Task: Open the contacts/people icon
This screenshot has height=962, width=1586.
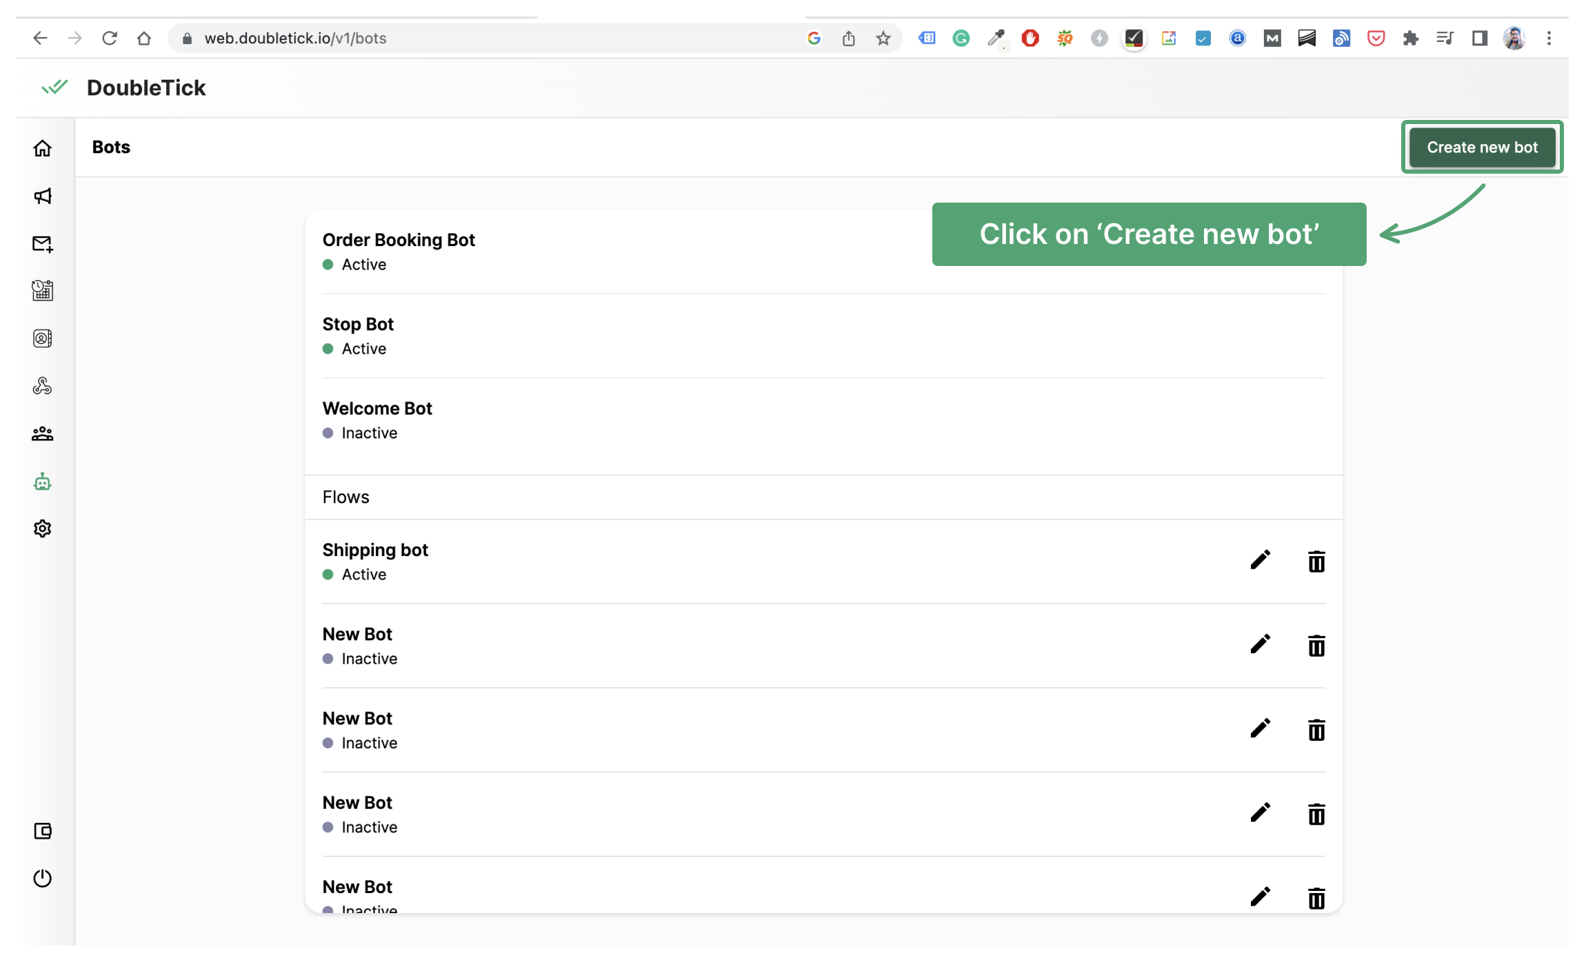Action: click(43, 433)
